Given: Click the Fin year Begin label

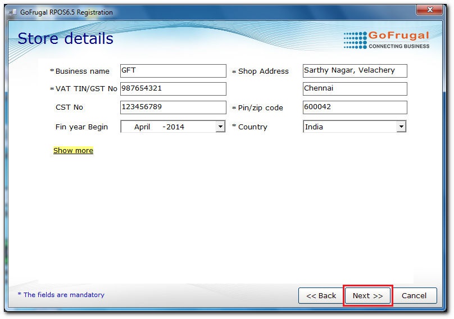Looking at the screenshot, I should coord(81,127).
